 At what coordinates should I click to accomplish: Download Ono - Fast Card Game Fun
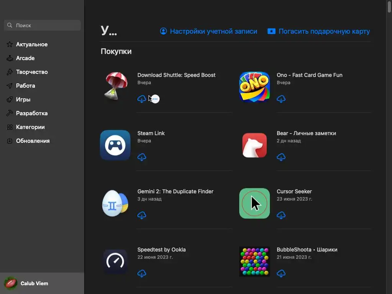[281, 99]
